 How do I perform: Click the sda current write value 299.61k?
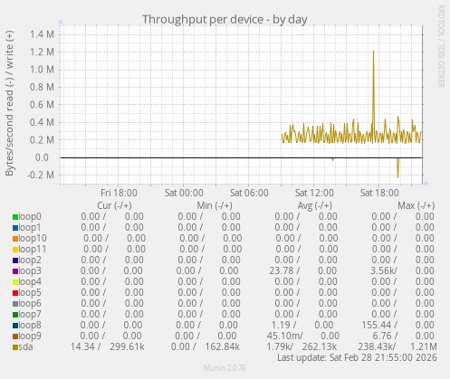coord(127,346)
